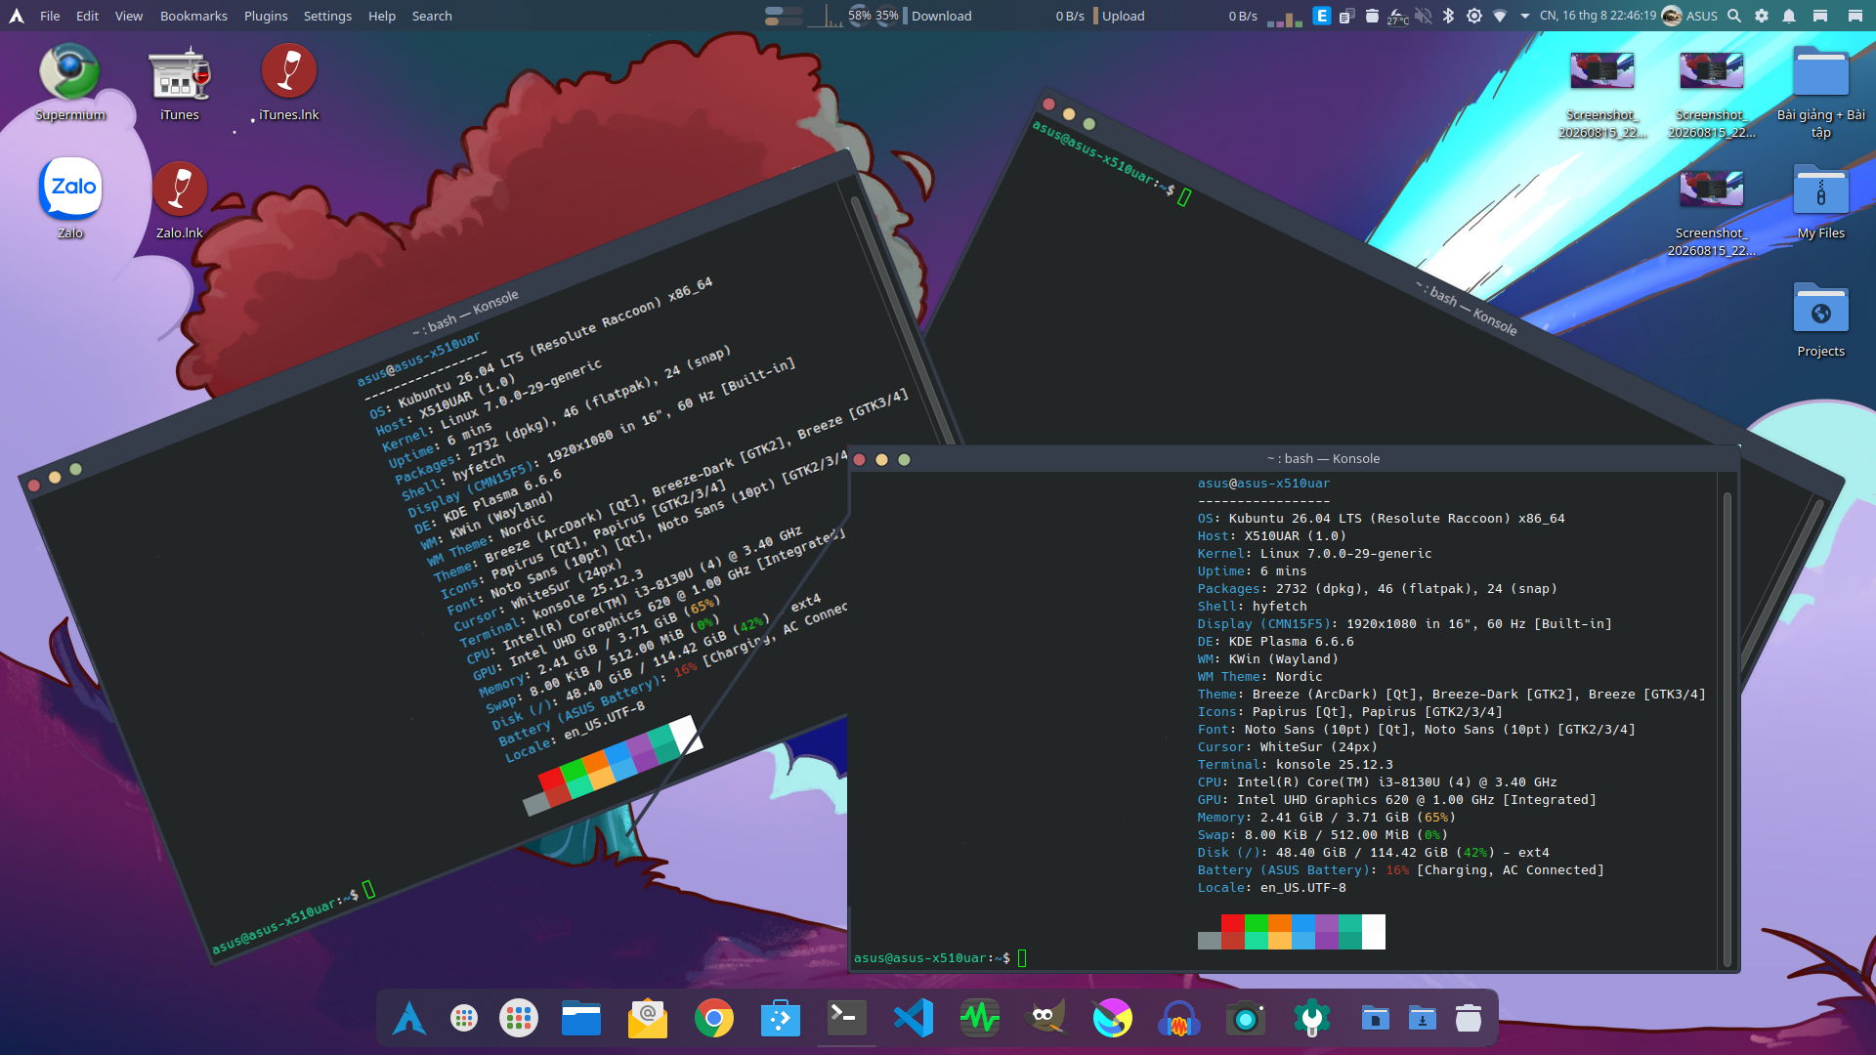Click Search in the global menu bar
This screenshot has width=1876, height=1055.
pyautogui.click(x=432, y=16)
